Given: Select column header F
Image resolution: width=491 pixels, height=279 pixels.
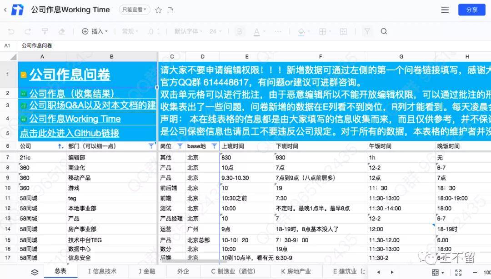Looking at the screenshot, I should tap(321, 57).
